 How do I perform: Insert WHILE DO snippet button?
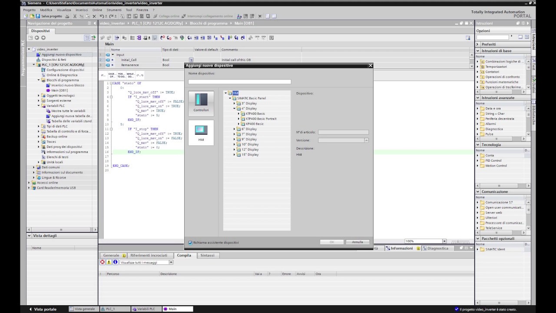tap(130, 75)
